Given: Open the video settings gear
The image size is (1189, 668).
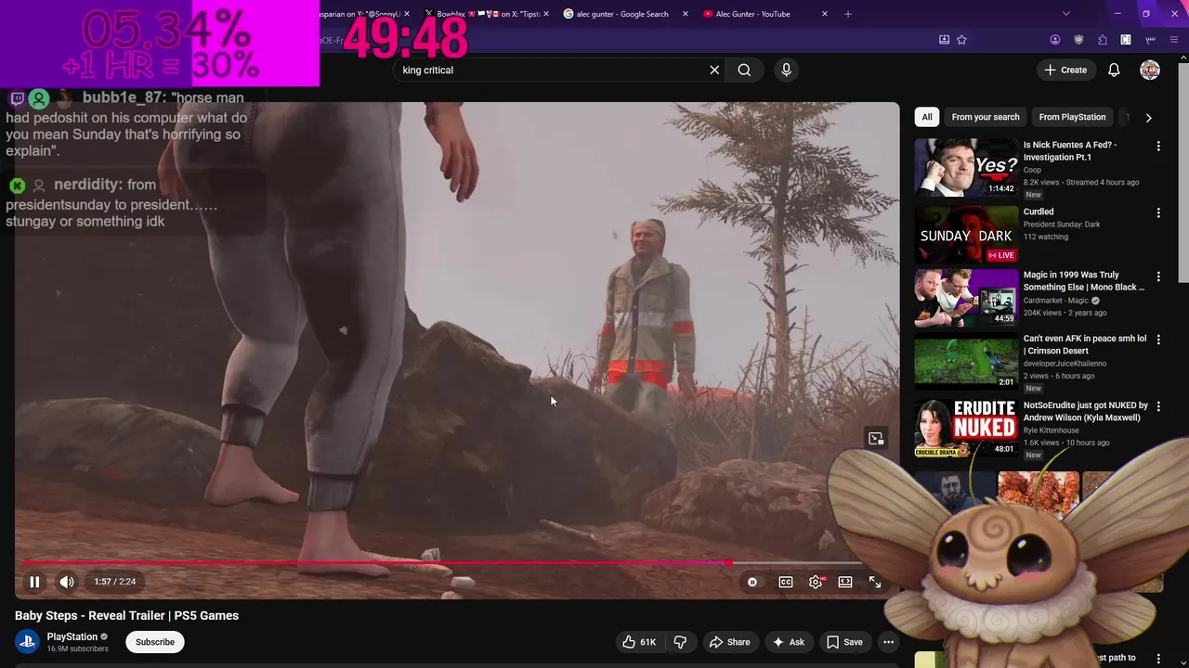Looking at the screenshot, I should click(x=816, y=582).
